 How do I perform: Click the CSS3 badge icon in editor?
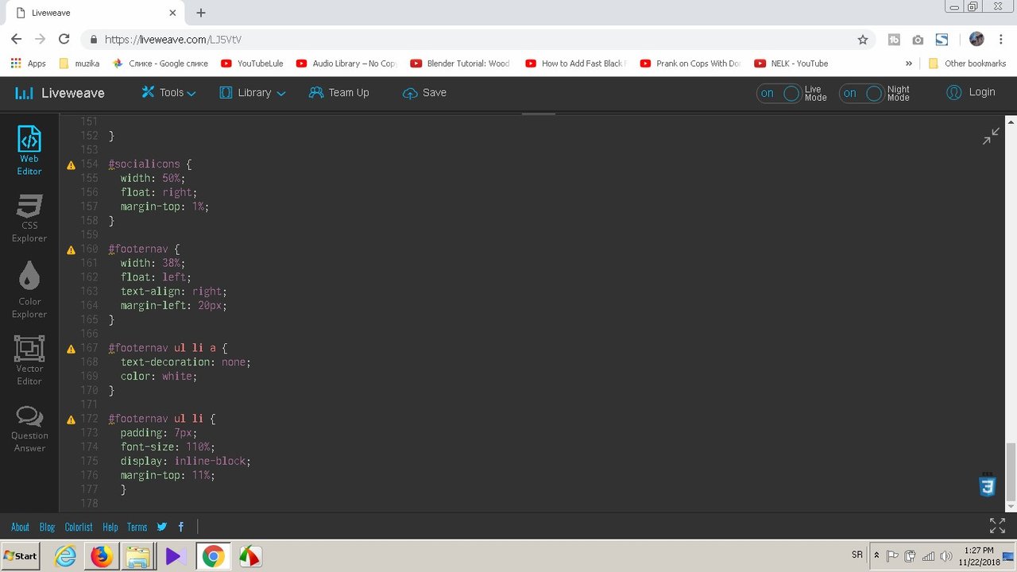[x=987, y=485]
